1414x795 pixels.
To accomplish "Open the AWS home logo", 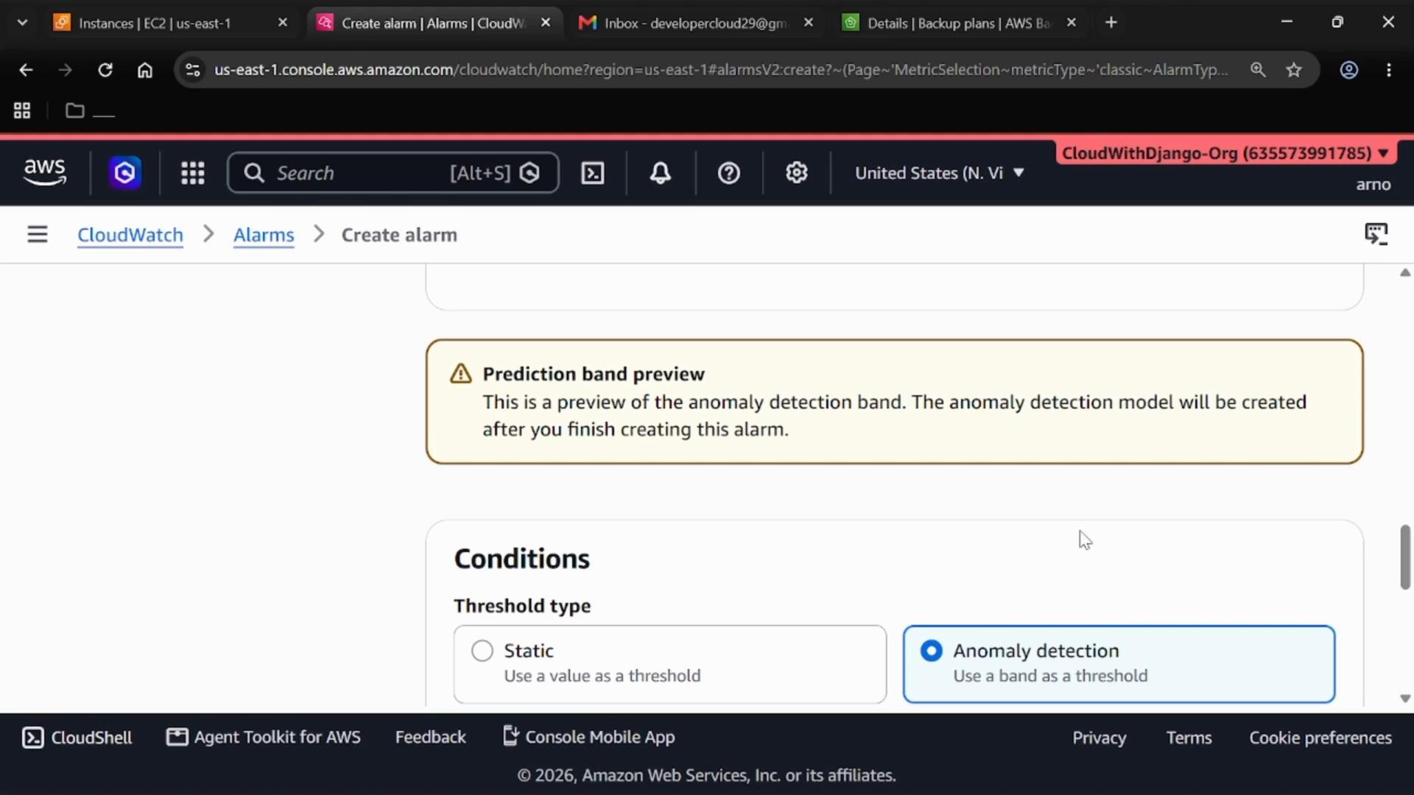I will (45, 172).
